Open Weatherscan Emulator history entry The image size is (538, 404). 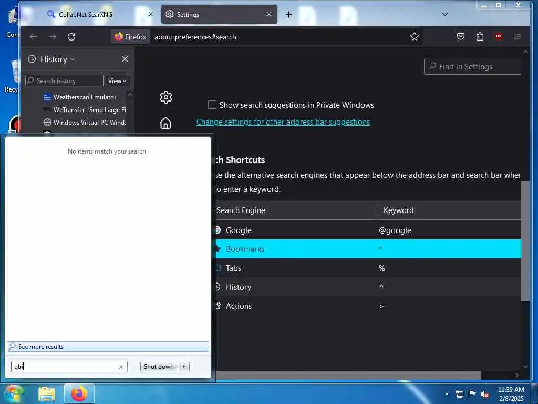[x=84, y=97]
